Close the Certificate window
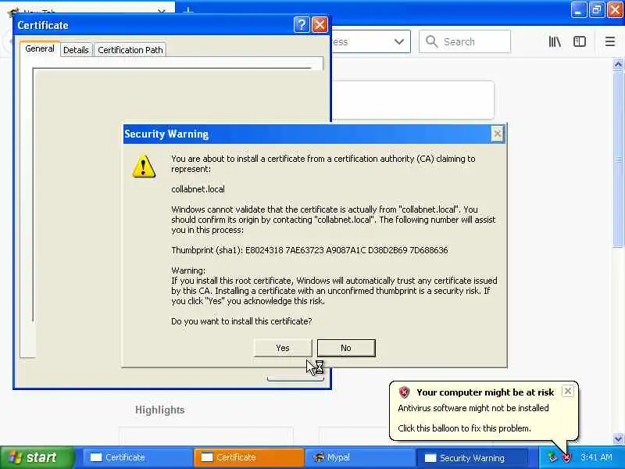The image size is (625, 469). [x=320, y=25]
